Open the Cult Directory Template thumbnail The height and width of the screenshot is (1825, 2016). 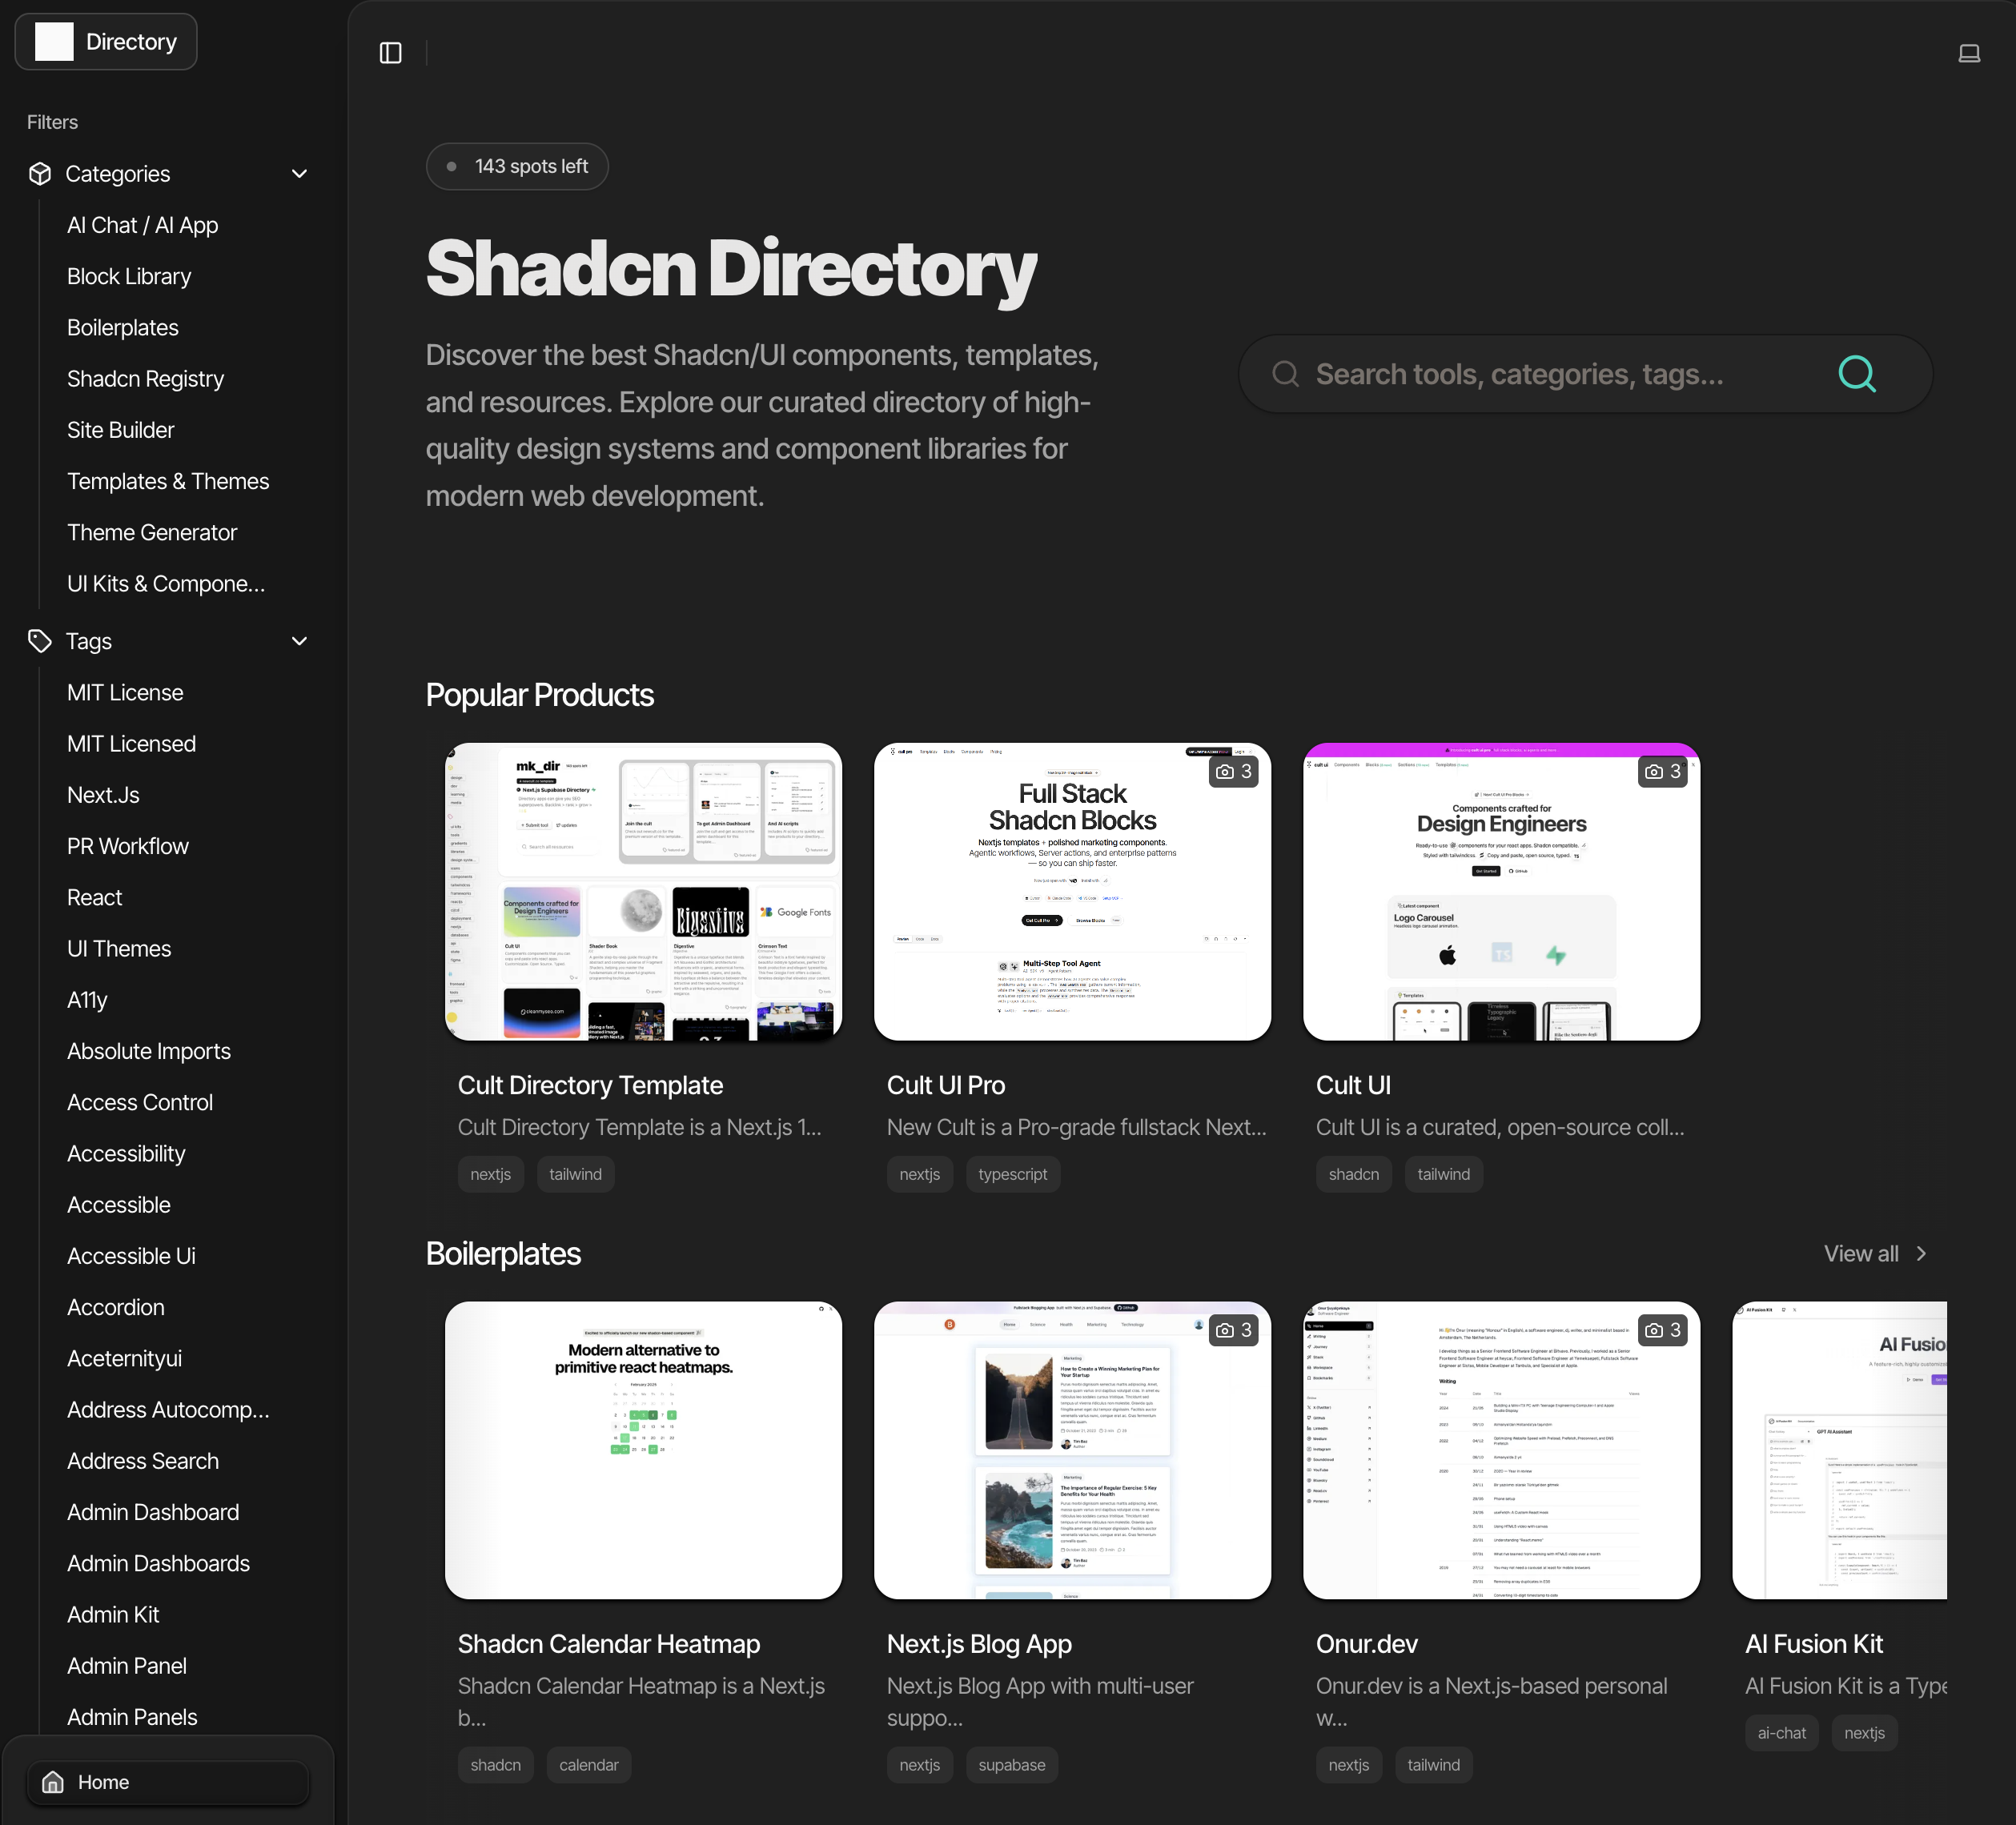643,891
